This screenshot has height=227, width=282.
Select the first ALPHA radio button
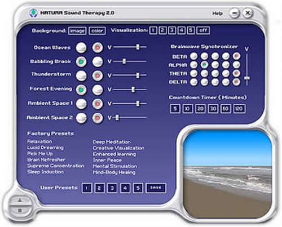(x=193, y=65)
